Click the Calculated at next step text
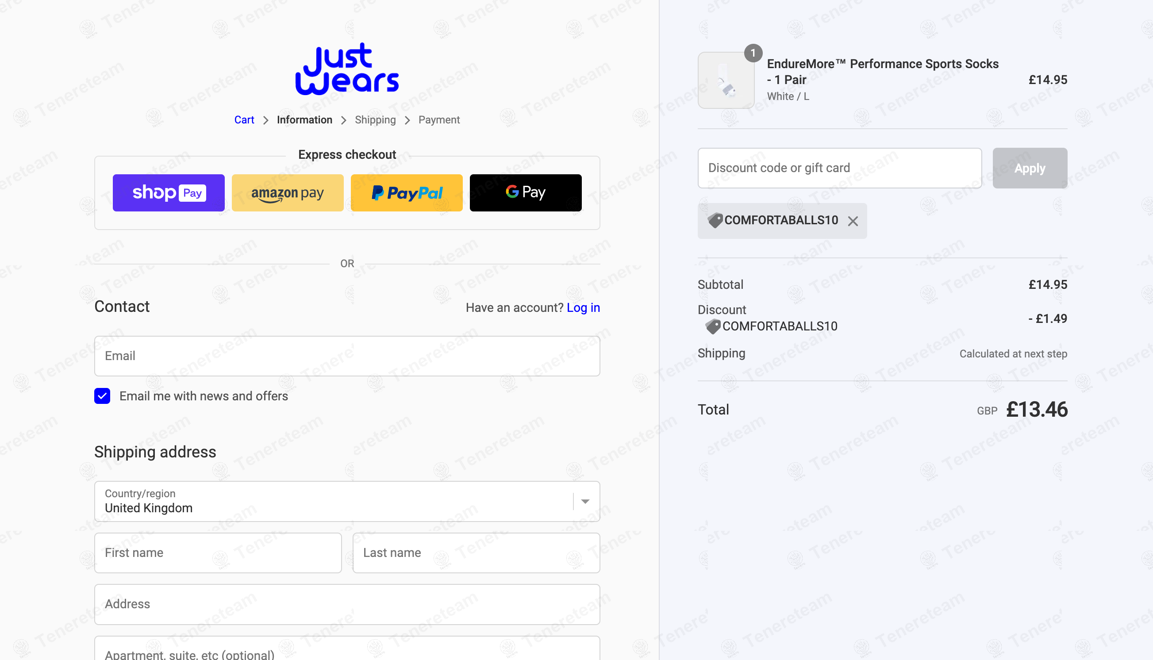The height and width of the screenshot is (660, 1153). coord(1013,353)
